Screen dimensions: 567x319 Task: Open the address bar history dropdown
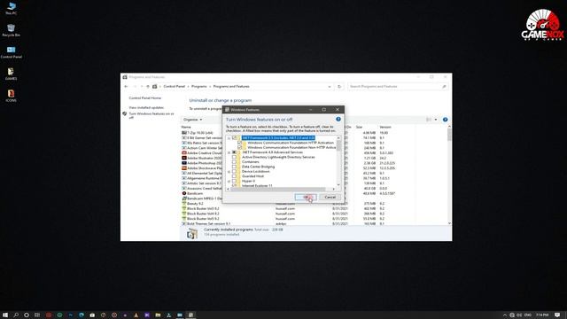[x=329, y=87]
